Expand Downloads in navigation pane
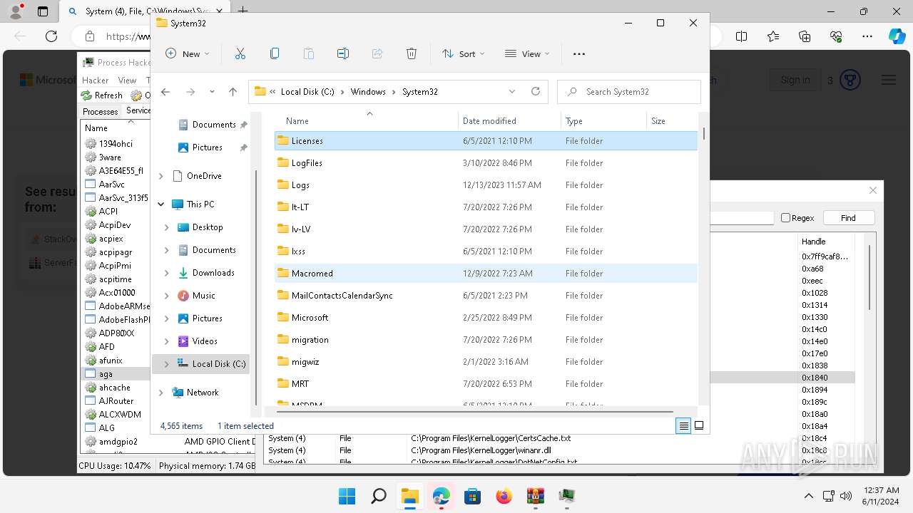This screenshot has width=913, height=513. 166,273
